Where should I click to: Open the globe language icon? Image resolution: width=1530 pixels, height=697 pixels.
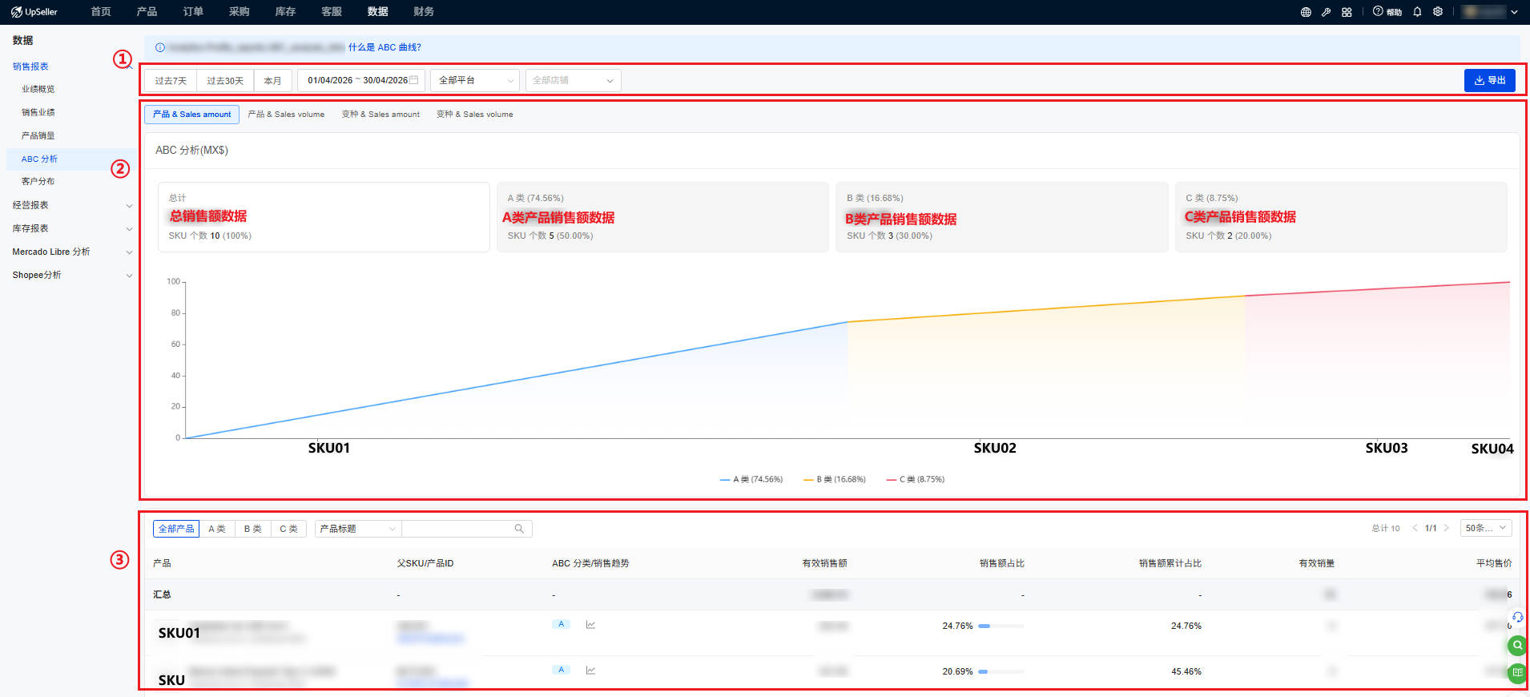tap(1306, 12)
